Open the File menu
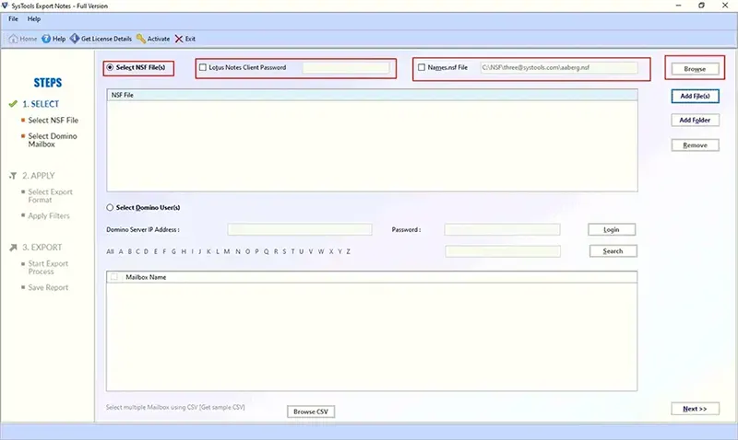This screenshot has width=738, height=440. pos(13,18)
